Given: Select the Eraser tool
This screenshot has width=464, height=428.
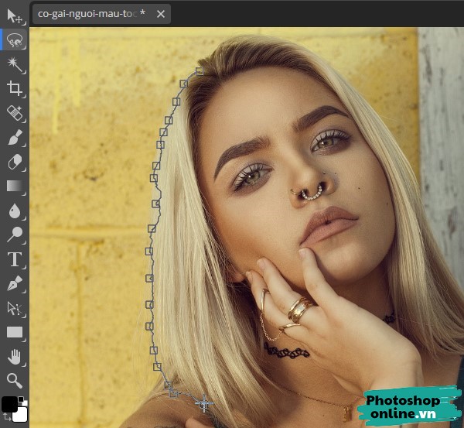Looking at the screenshot, I should point(14,162).
